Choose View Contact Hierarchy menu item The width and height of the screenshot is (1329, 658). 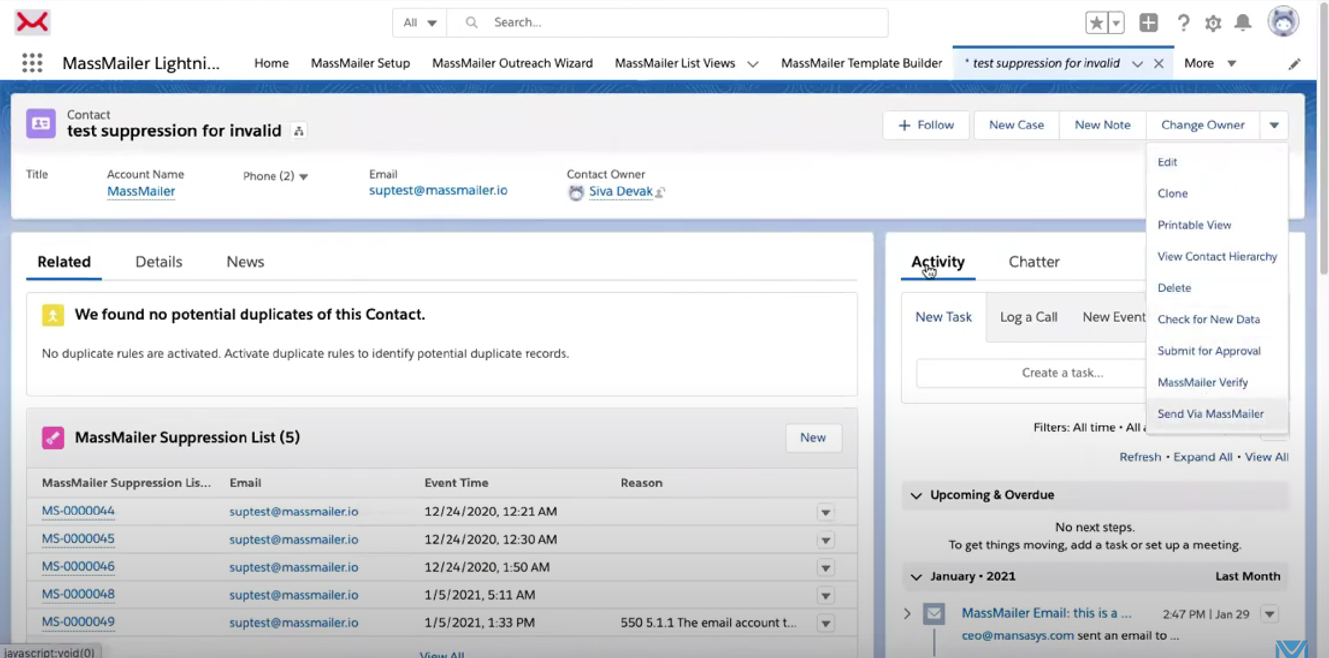click(x=1217, y=256)
